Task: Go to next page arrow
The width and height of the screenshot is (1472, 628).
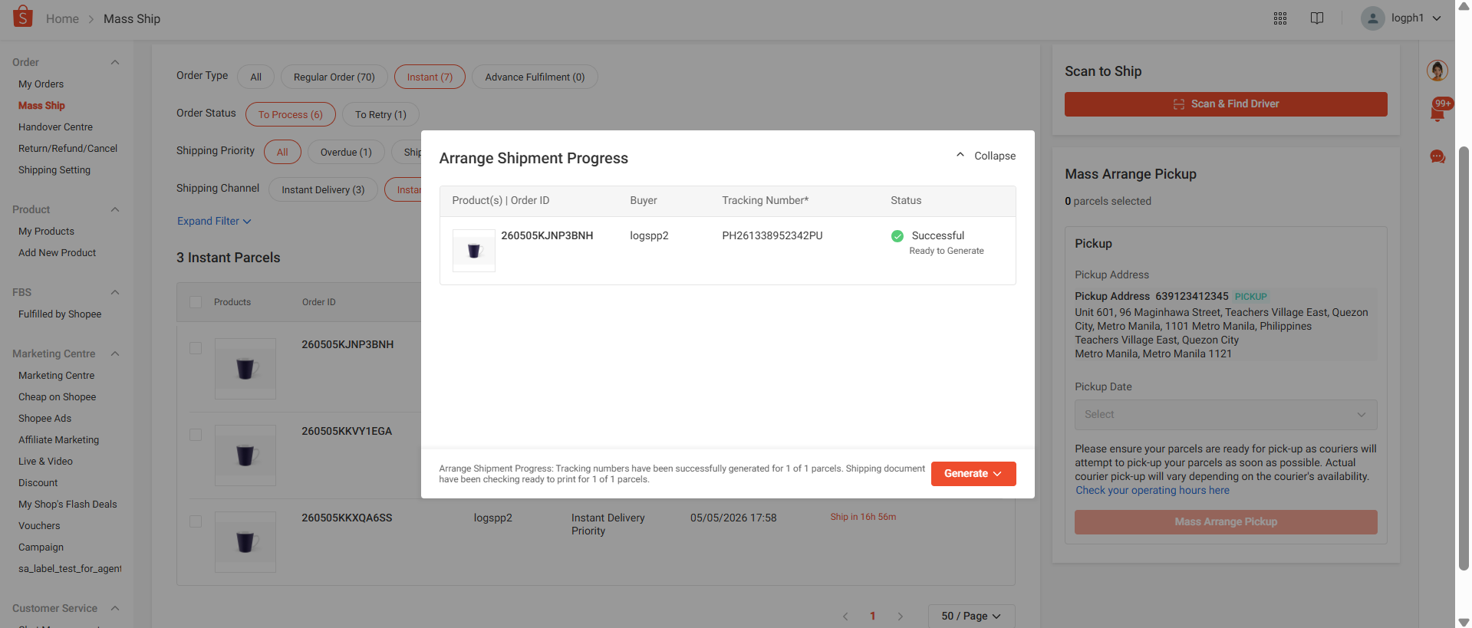Action: tap(901, 616)
